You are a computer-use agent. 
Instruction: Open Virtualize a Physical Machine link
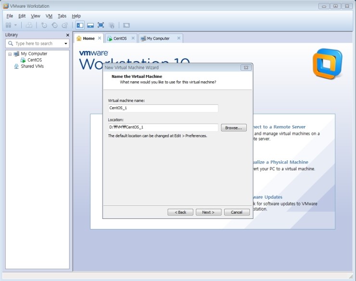[x=281, y=162]
